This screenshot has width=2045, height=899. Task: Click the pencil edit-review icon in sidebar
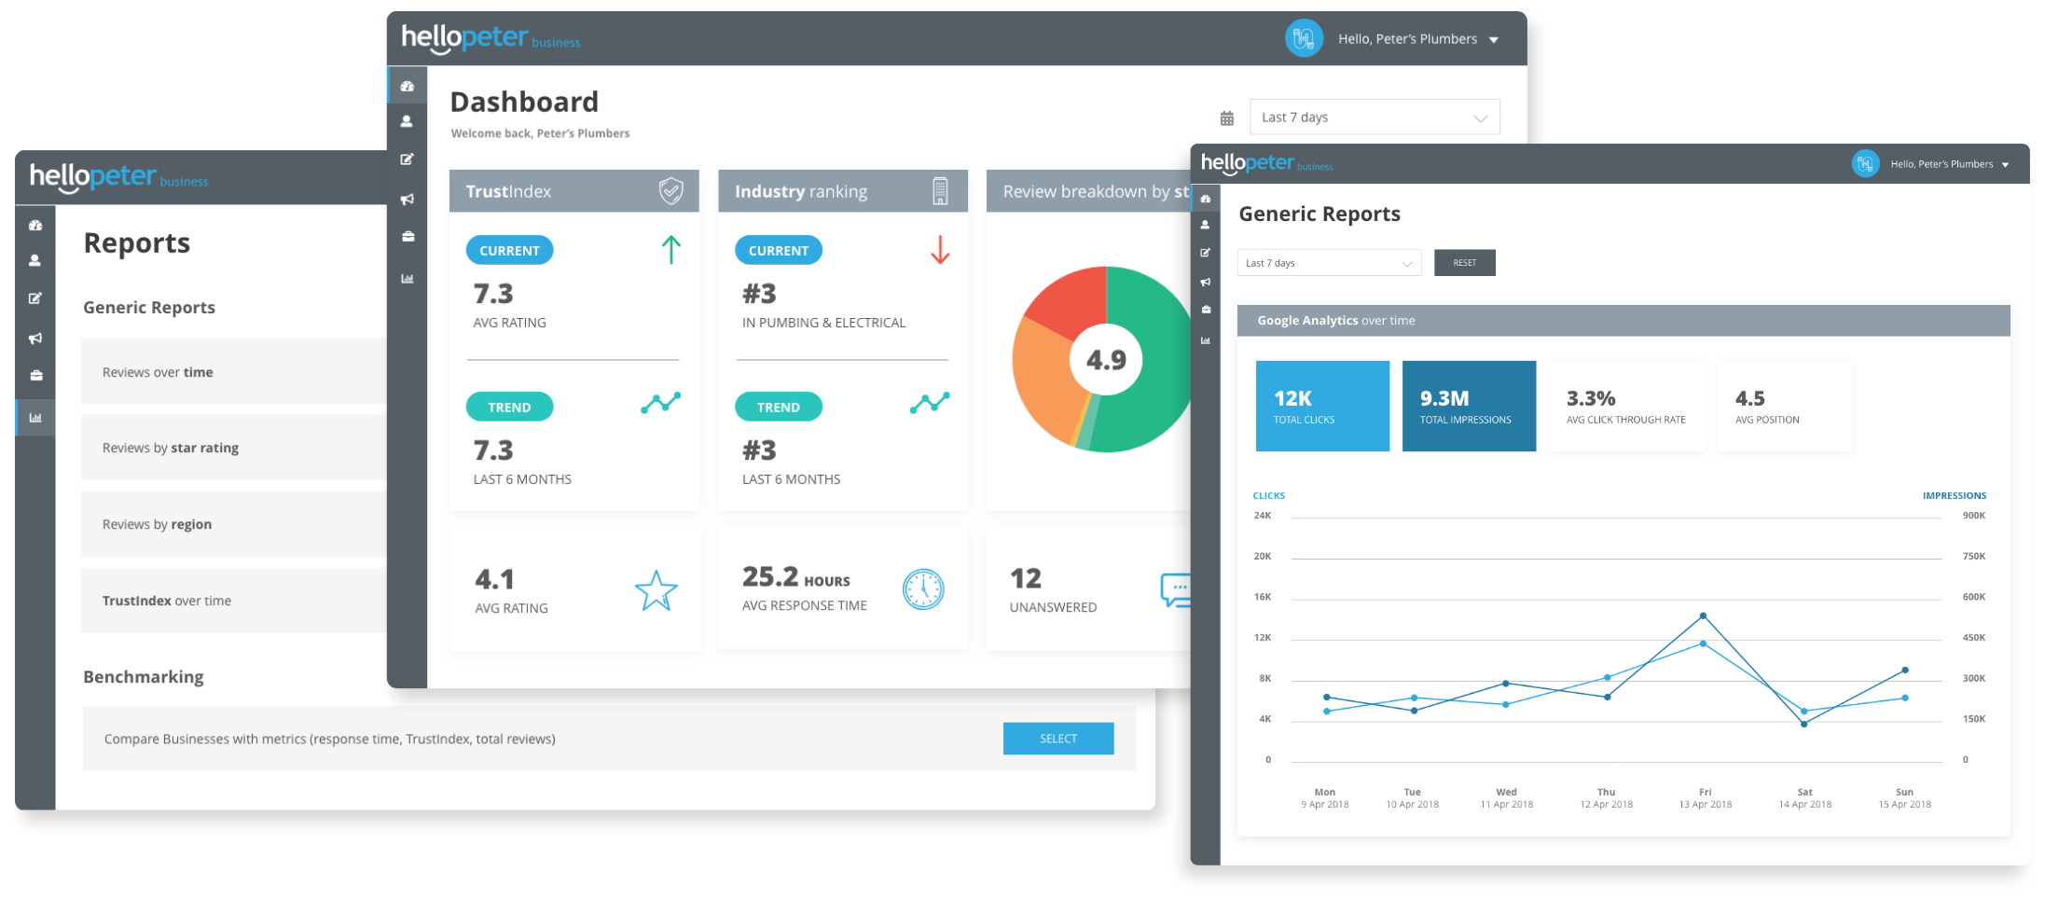pyautogui.click(x=408, y=159)
